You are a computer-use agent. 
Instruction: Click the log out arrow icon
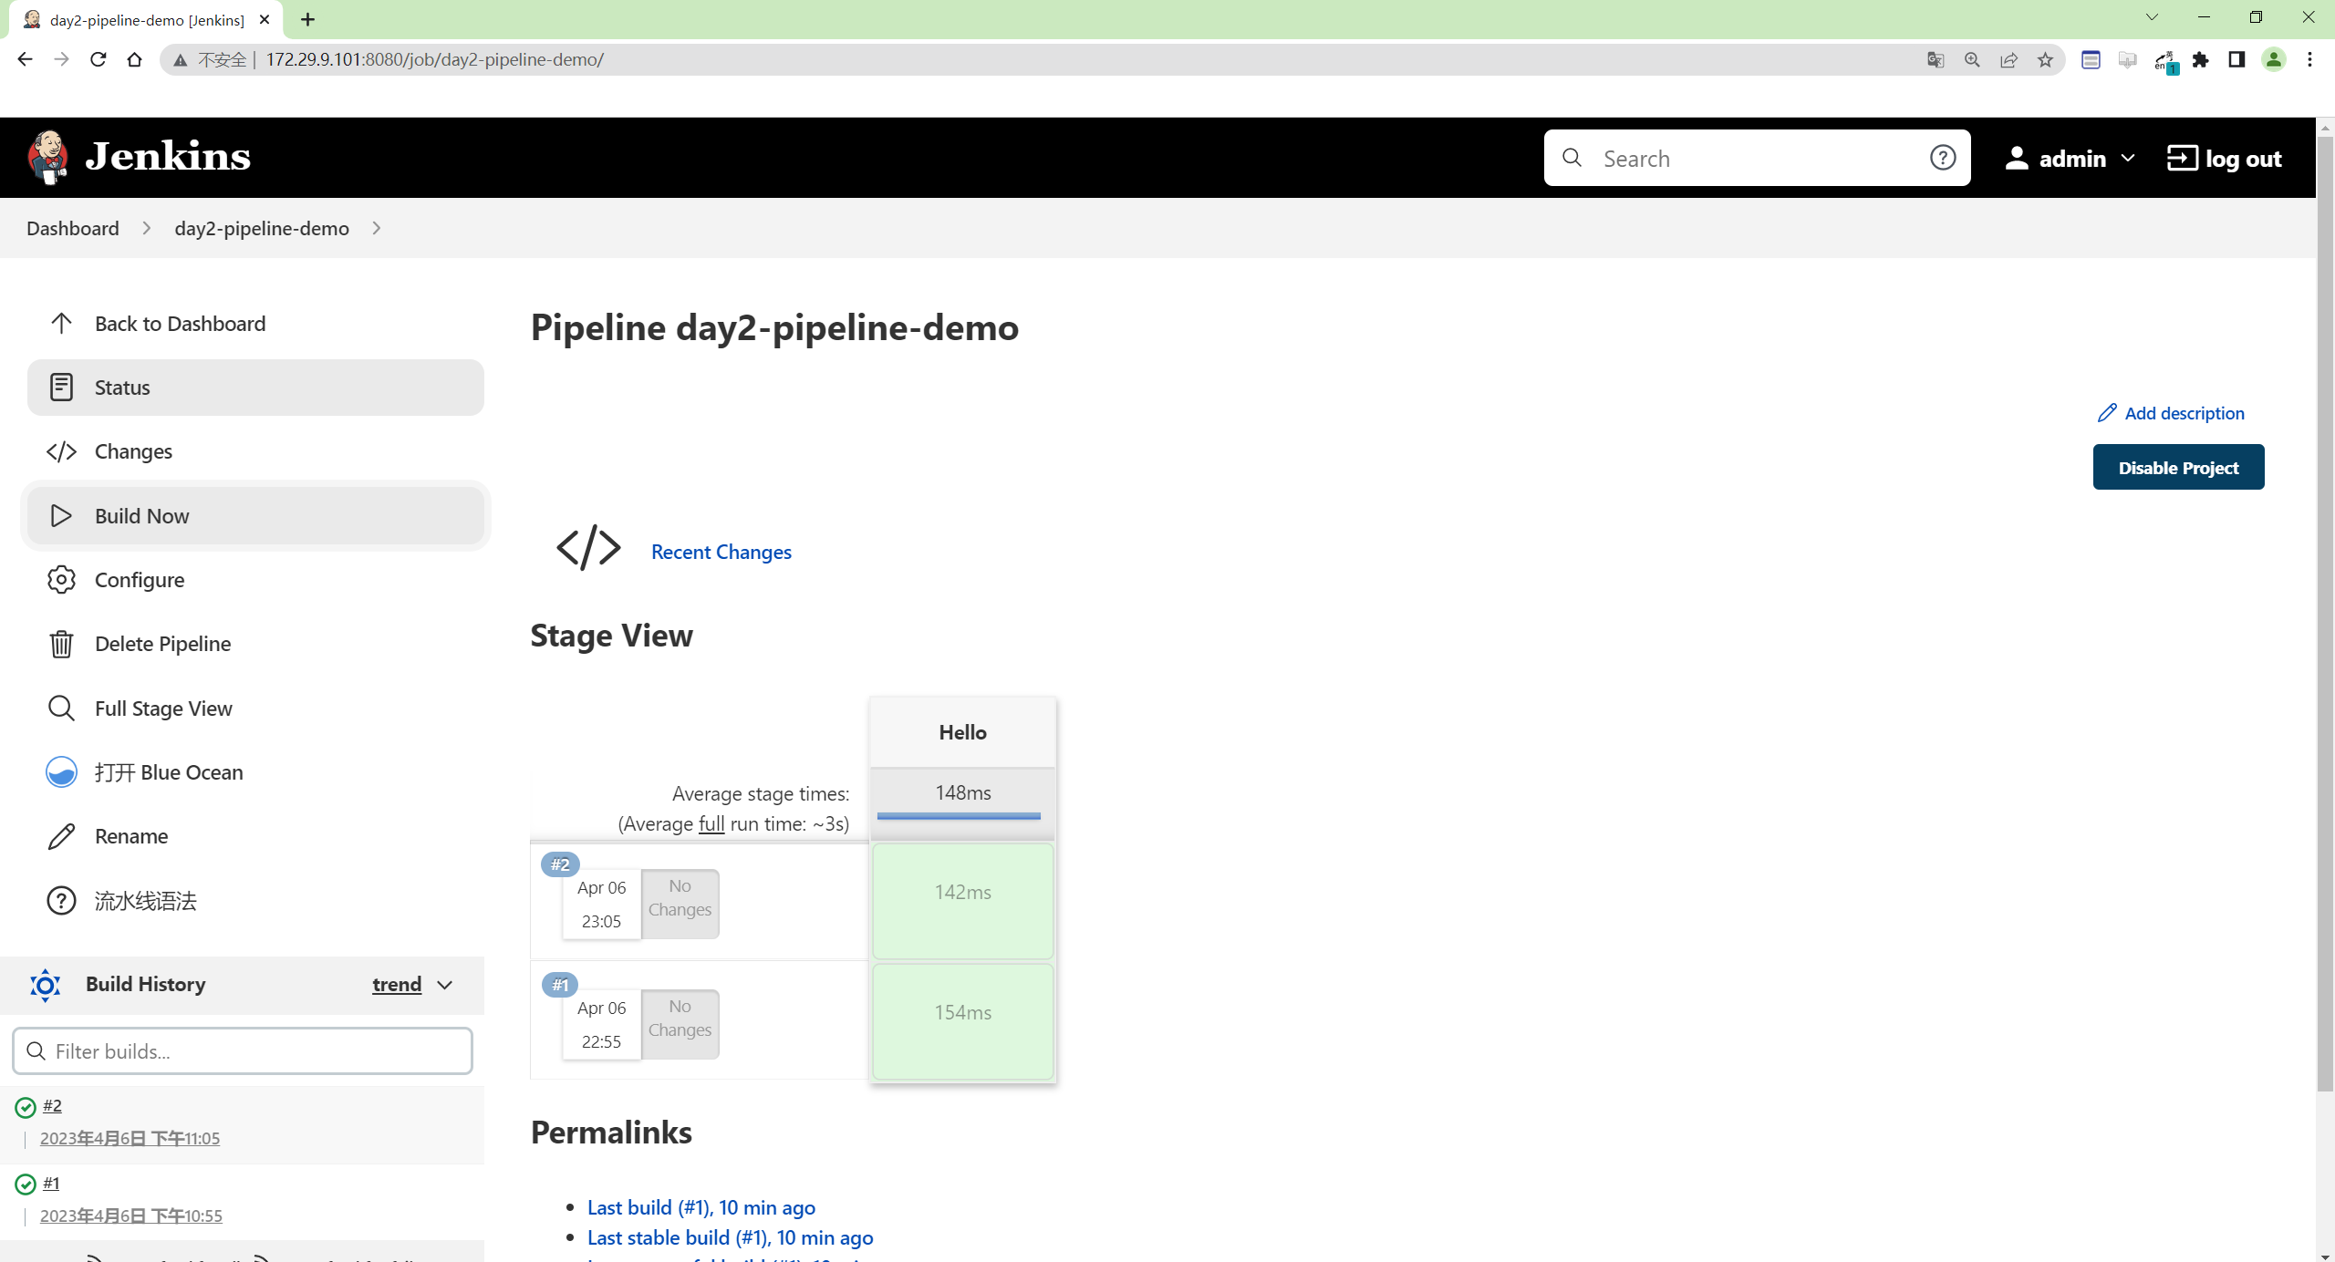click(x=2182, y=158)
